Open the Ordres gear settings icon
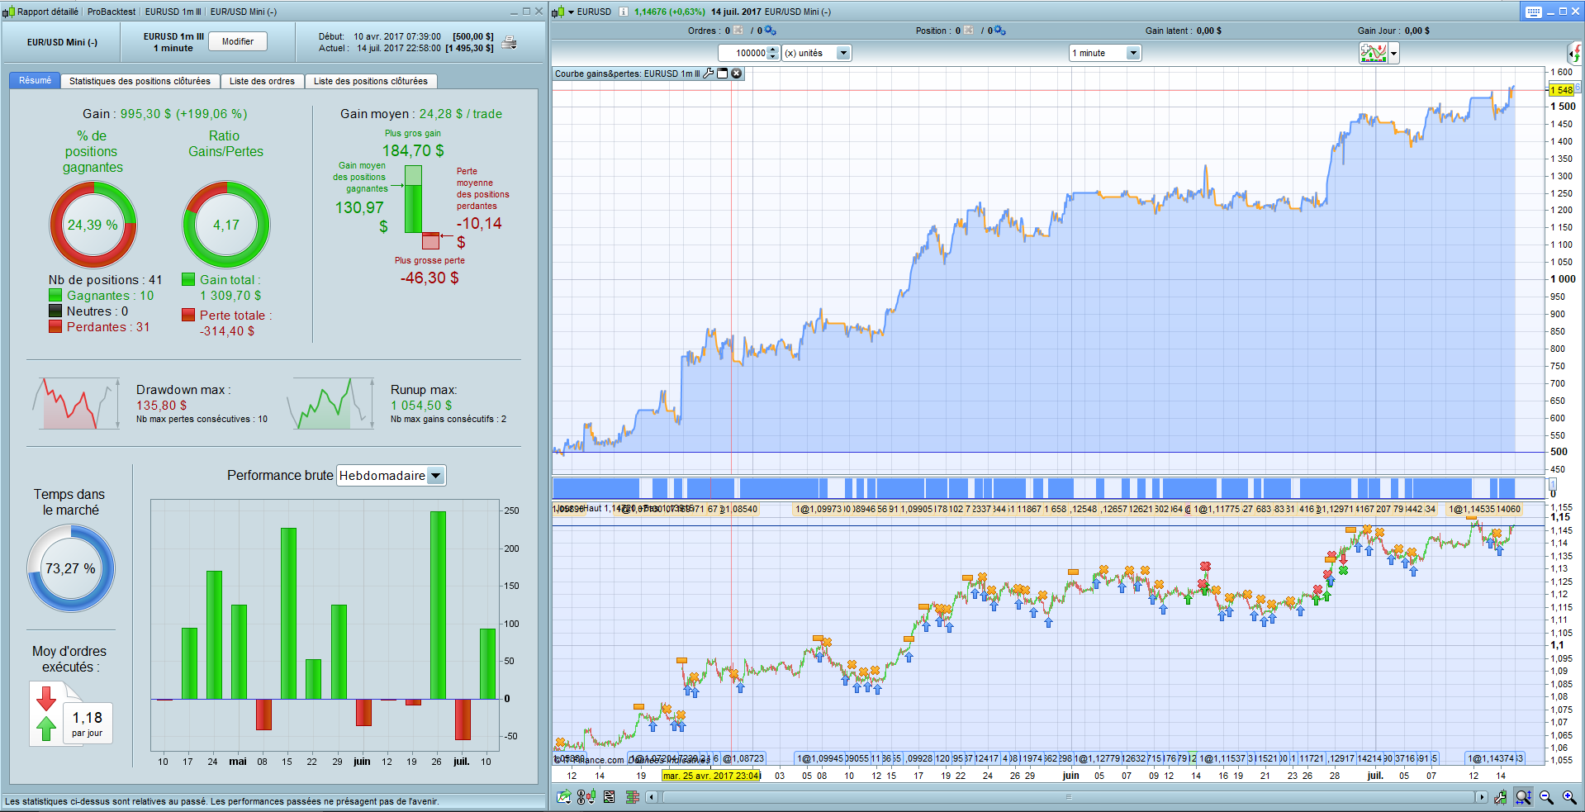The image size is (1585, 812). pyautogui.click(x=770, y=31)
